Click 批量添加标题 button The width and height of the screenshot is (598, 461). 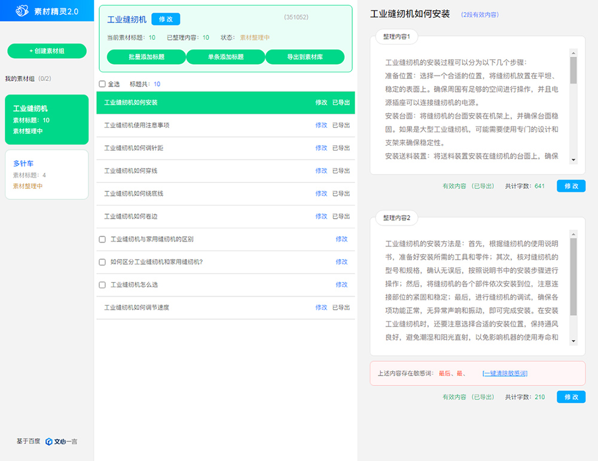pos(147,57)
